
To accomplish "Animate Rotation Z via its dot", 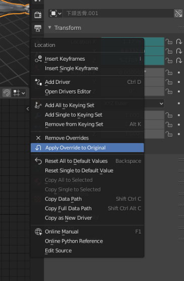I will tap(179, 91).
